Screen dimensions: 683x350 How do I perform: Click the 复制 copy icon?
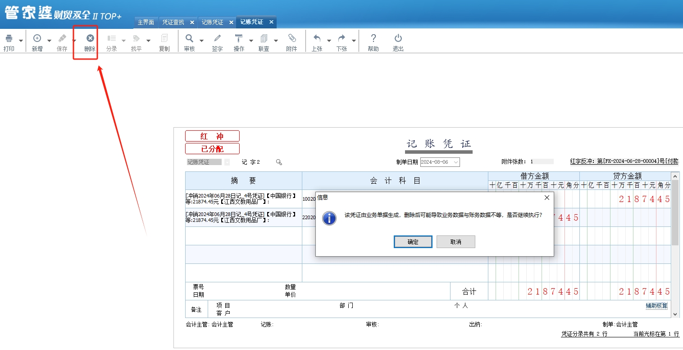164,39
